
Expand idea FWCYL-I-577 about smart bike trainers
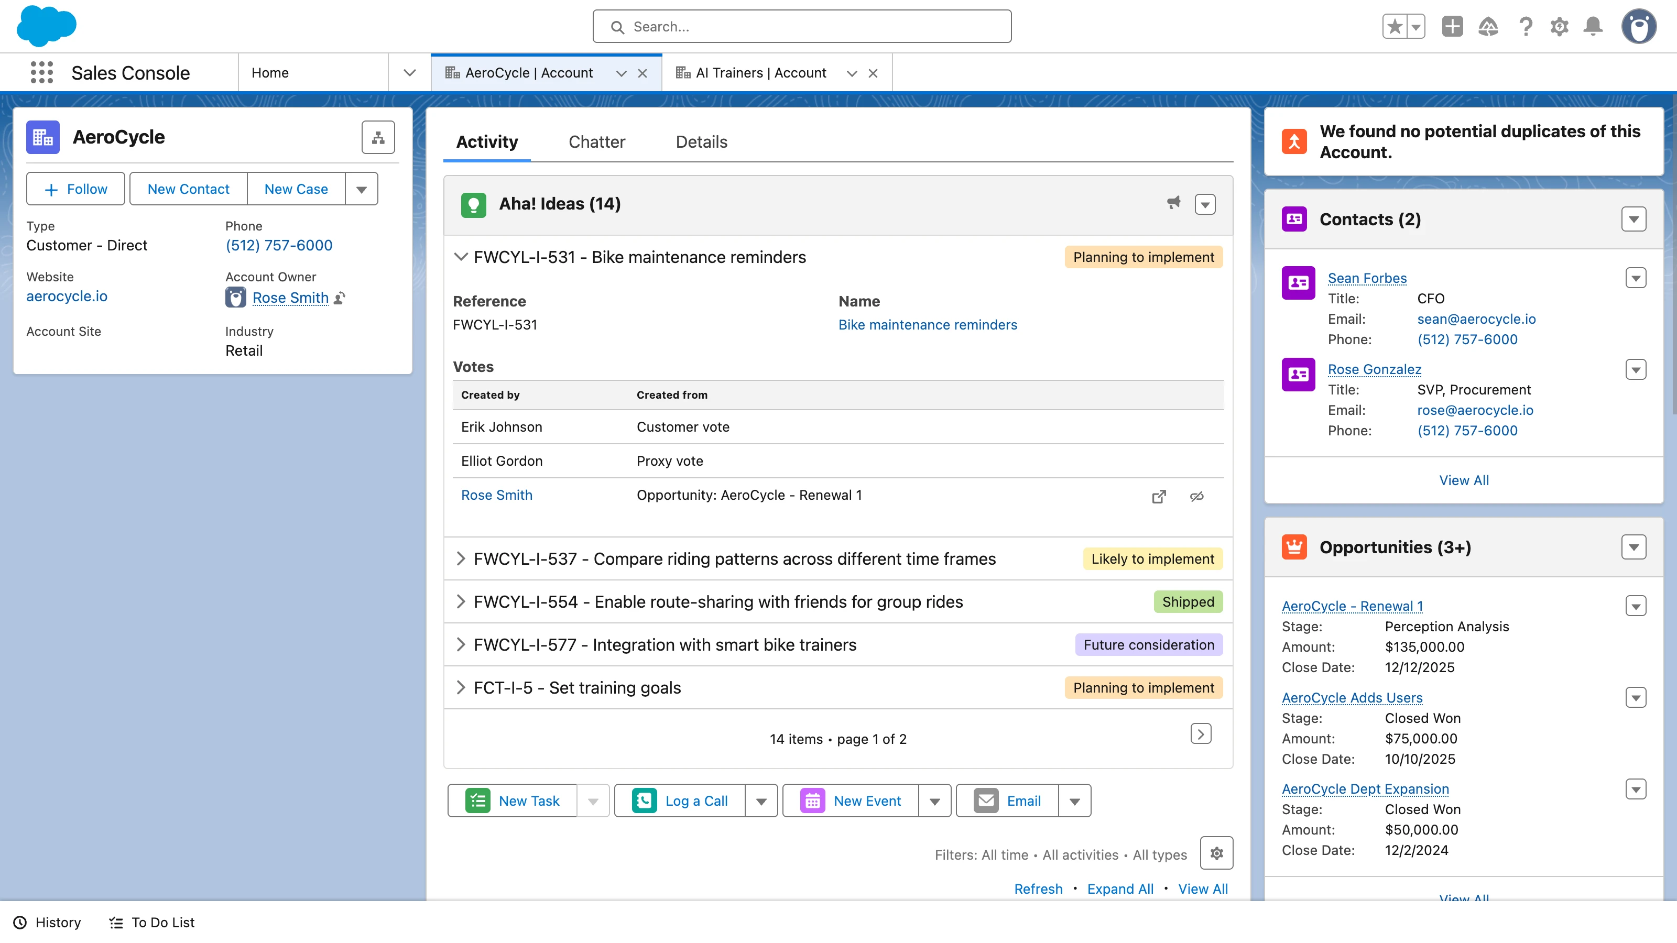[x=462, y=644]
